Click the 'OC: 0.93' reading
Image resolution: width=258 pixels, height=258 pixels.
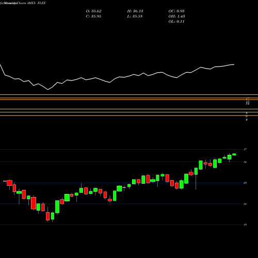[176, 11]
